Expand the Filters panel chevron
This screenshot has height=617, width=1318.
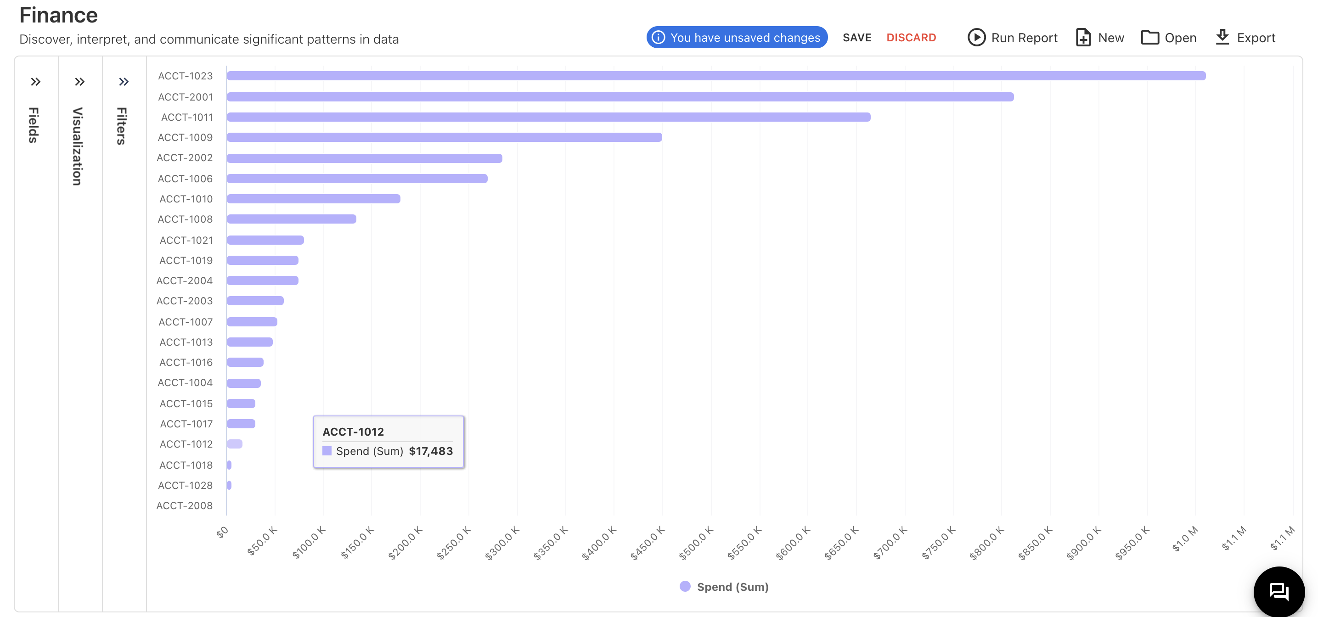click(124, 82)
